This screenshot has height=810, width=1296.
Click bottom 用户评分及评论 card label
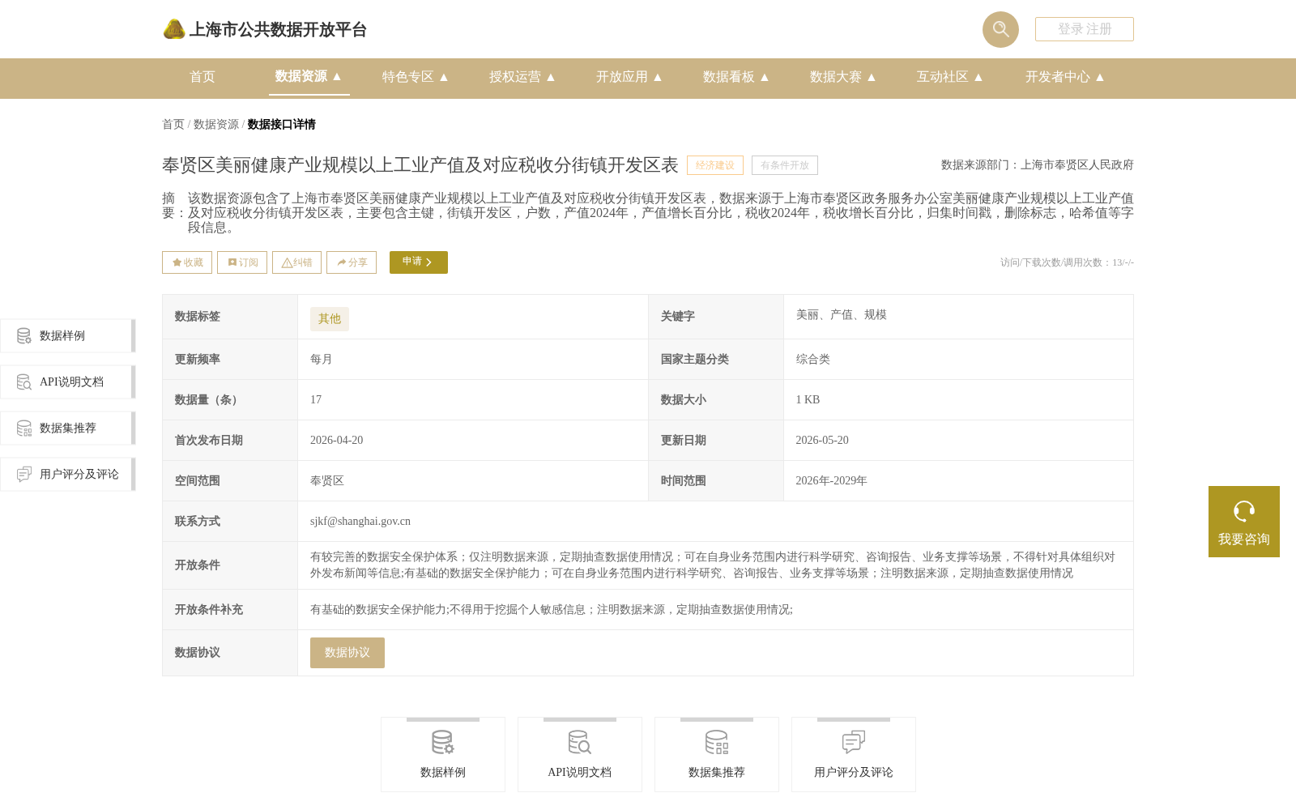point(854,773)
